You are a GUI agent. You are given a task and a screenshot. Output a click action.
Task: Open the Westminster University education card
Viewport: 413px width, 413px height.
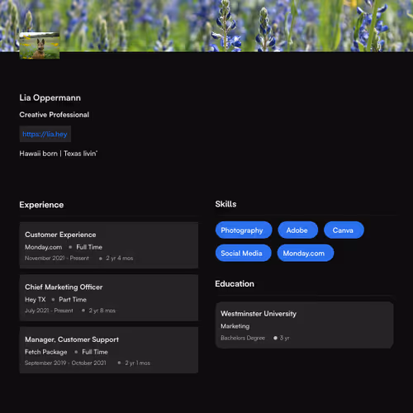pyautogui.click(x=304, y=325)
